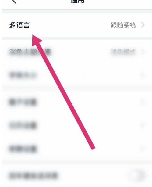This screenshot has height=187, width=152.
Task: Toggle the switch in the bottom row
Action: click(x=137, y=175)
